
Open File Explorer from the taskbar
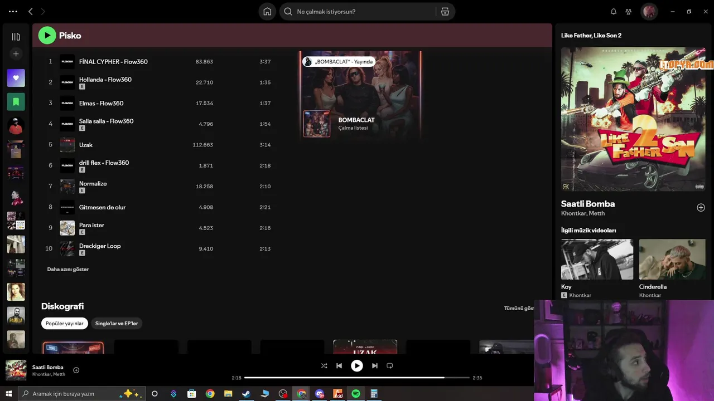coord(228,394)
